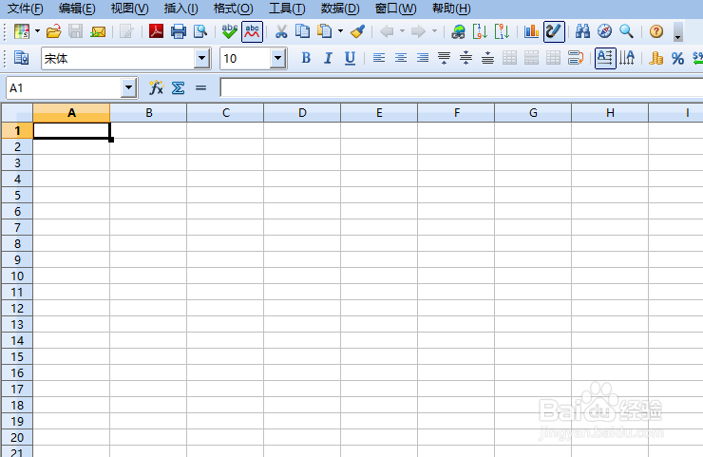Click the Zoom magnifier icon

[x=626, y=31]
